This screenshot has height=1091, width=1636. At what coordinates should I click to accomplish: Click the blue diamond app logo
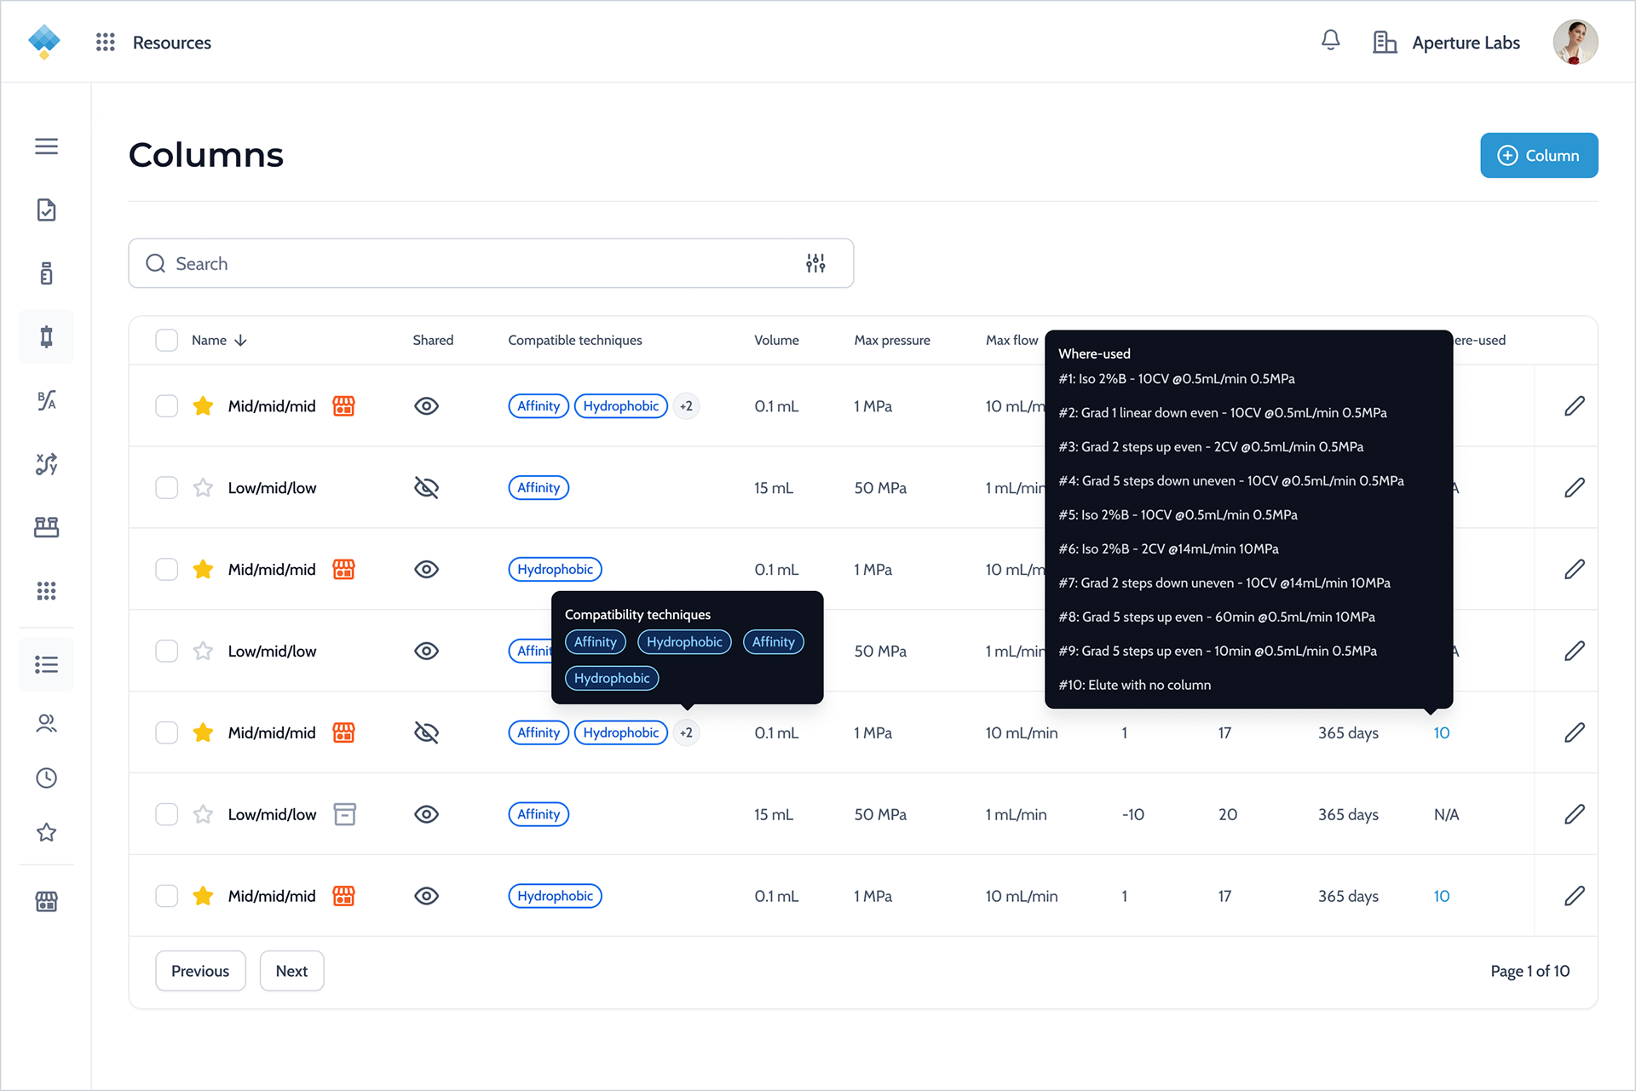pos(43,42)
